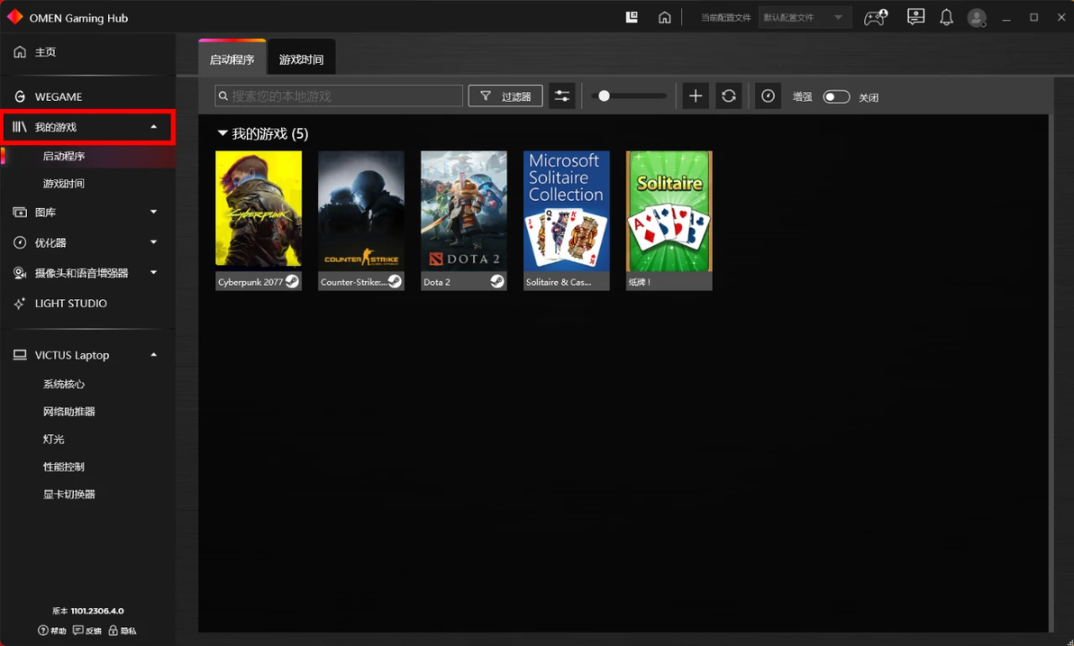Screen dimensions: 1074x646
Task: Expand the 图库 sidebar section
Action: pyautogui.click(x=153, y=213)
